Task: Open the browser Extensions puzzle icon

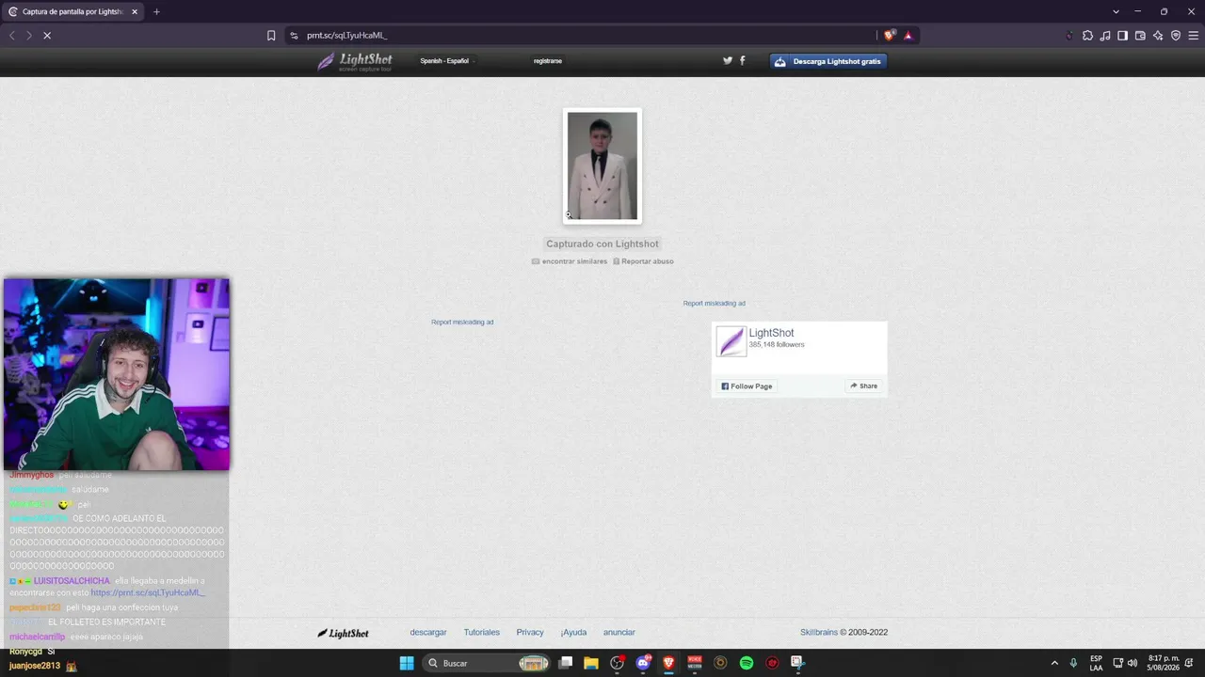Action: tap(1087, 36)
